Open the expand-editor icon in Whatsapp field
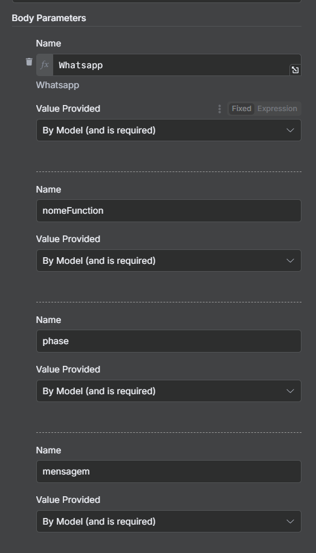Screen dimensions: 316x553 (x=295, y=70)
